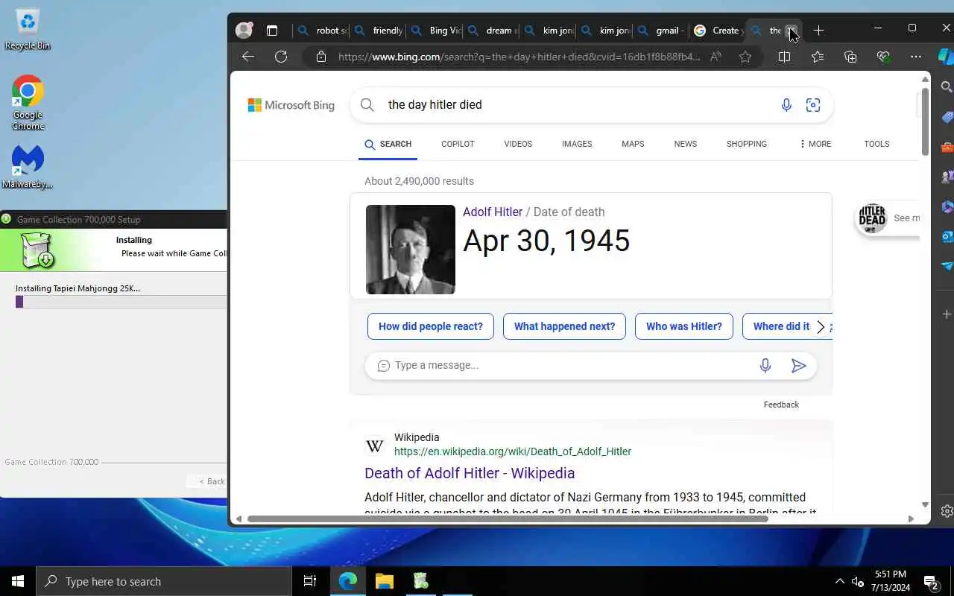This screenshot has width=954, height=596.
Task: Open Browser essentials heart icon
Action: pos(883,57)
